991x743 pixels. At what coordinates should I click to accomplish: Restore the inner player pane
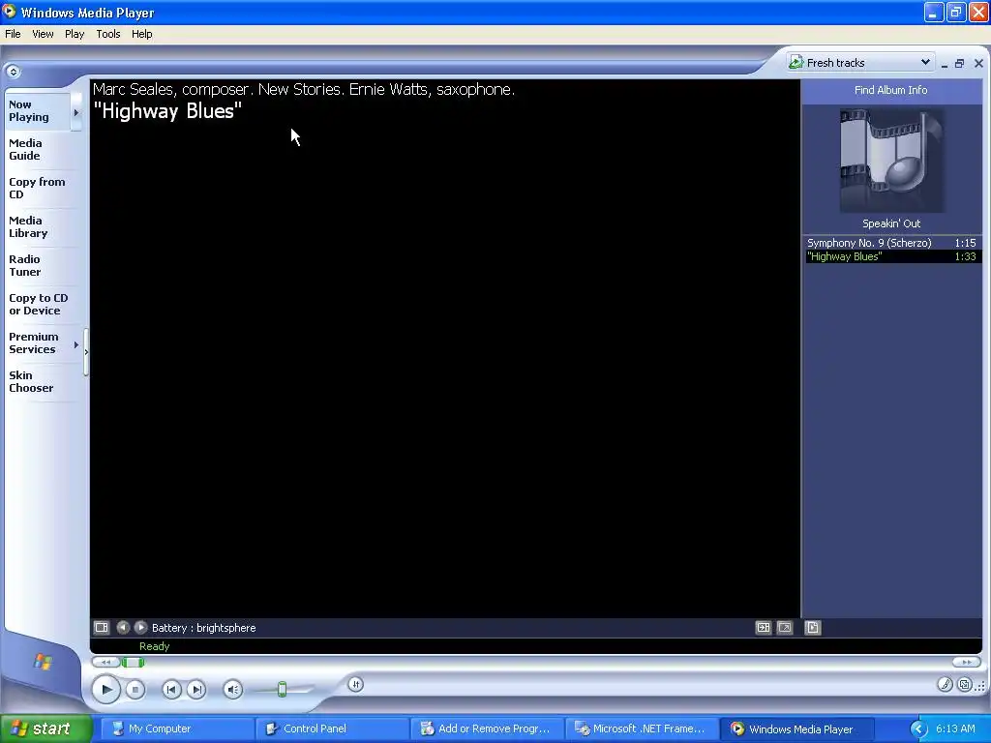coord(959,63)
